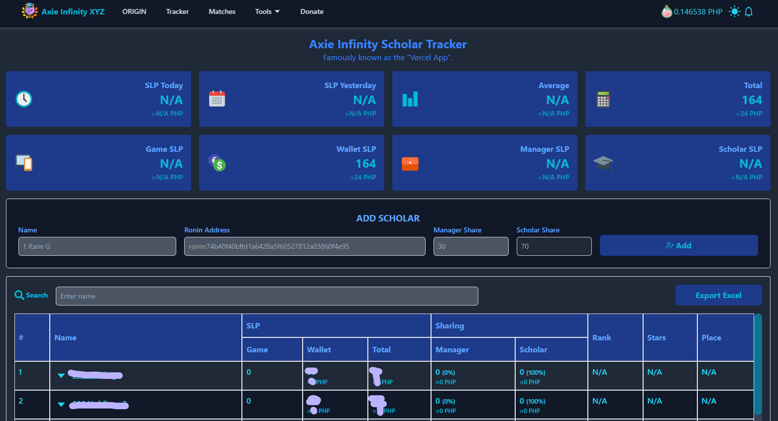
Task: Click the graduation cap icon in Scholar SLP card
Action: [x=603, y=162]
